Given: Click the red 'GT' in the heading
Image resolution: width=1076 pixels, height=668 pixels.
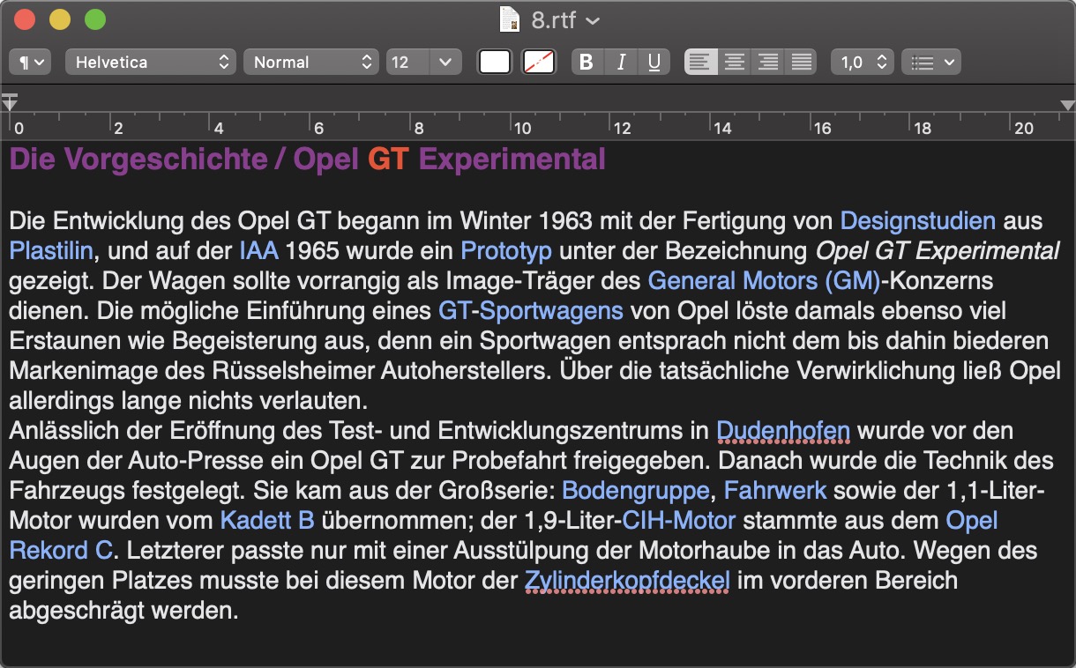Looking at the screenshot, I should 389,160.
